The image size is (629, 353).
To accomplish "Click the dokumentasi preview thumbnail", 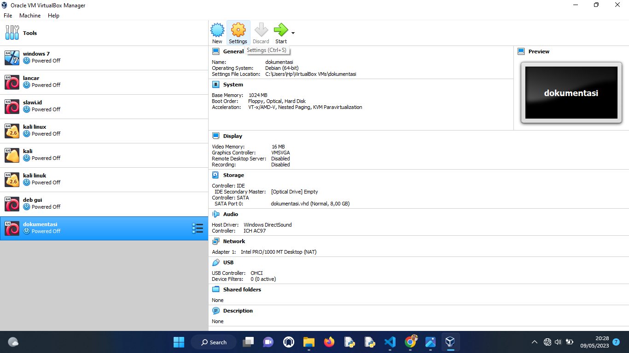I will coord(571,93).
